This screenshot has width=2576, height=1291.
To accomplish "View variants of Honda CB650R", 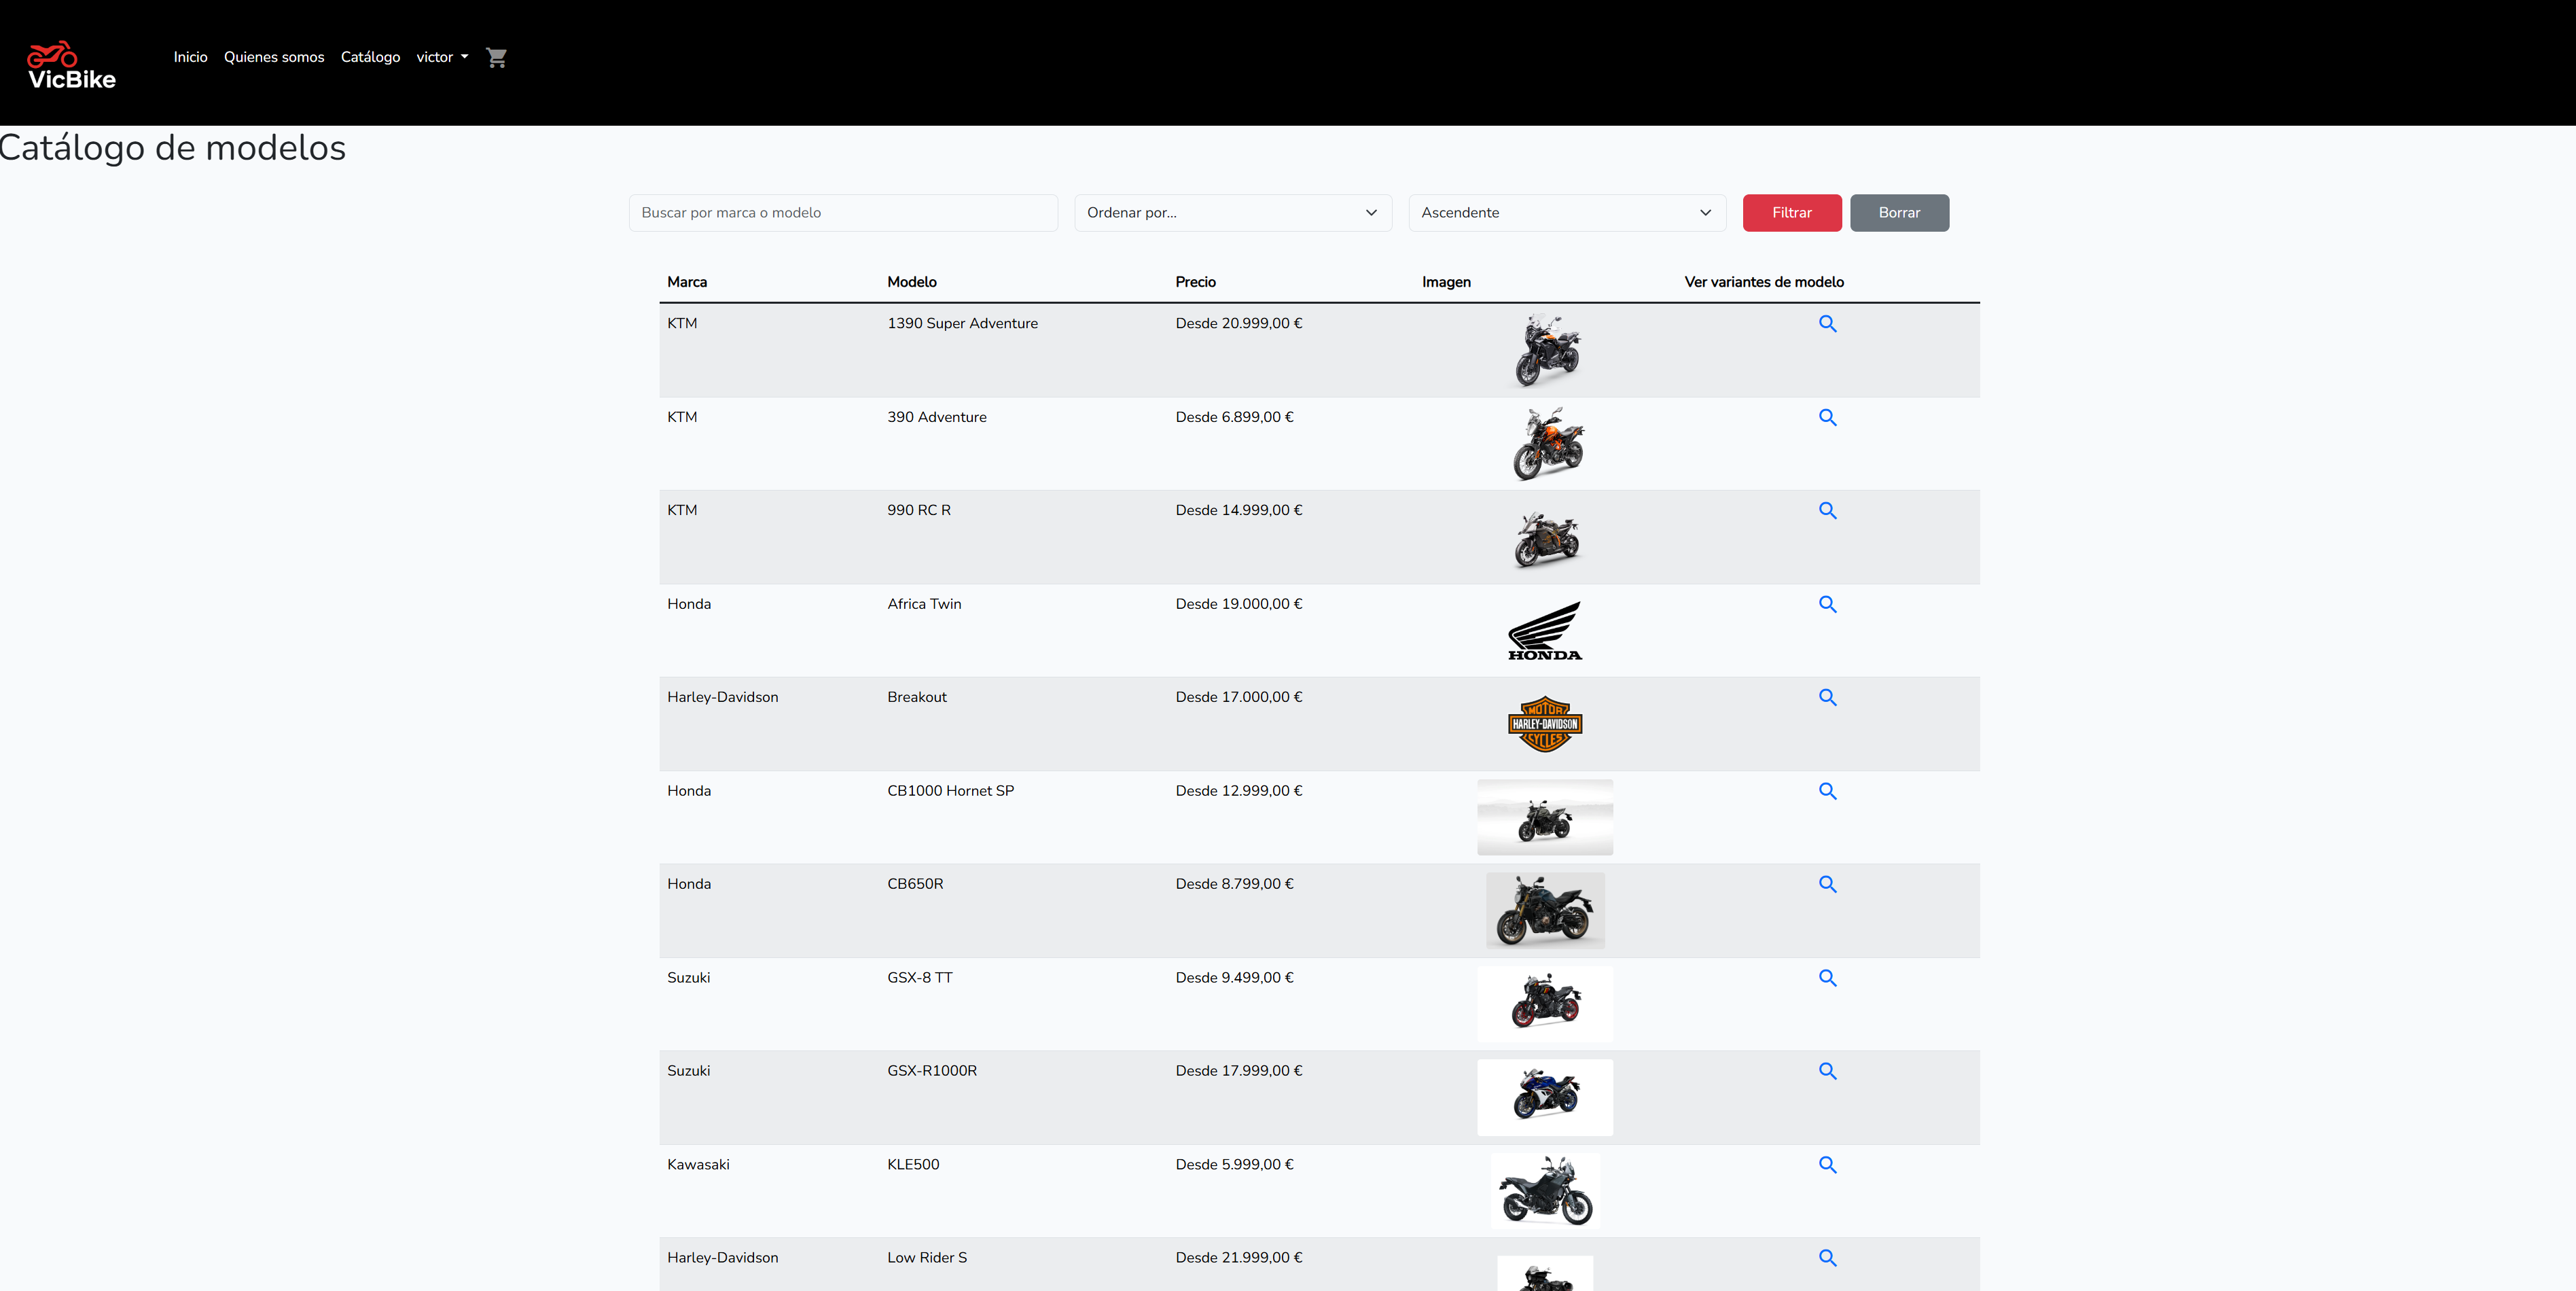I will [1827, 884].
